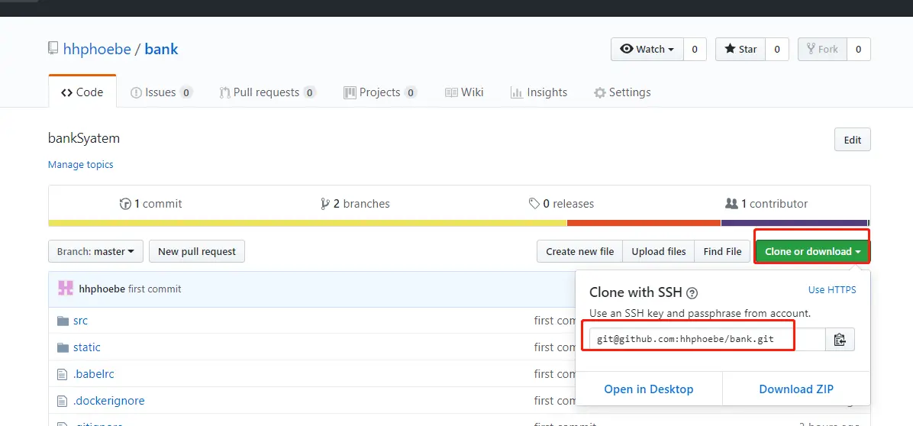This screenshot has width=913, height=426.
Task: Star this repository
Action: [740, 50]
